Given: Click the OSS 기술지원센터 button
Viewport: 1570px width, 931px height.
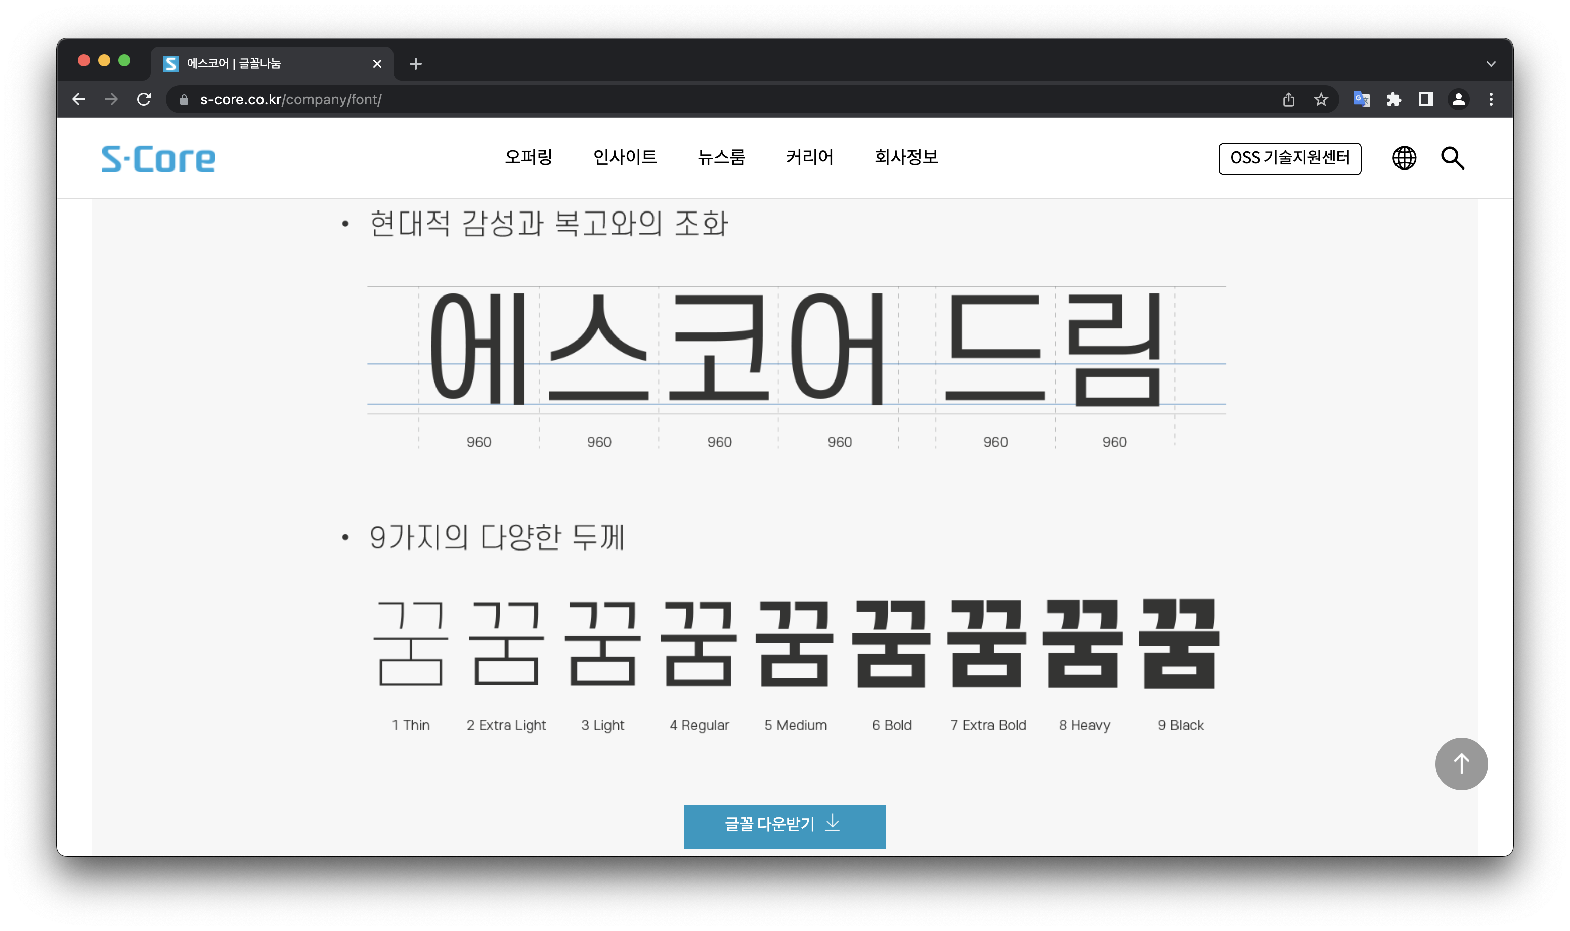Looking at the screenshot, I should 1290,158.
